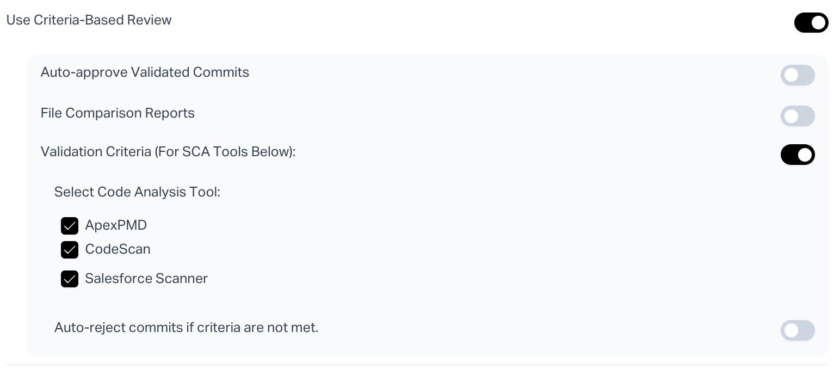Click the "Select Code Analysis Tool" heading
This screenshot has width=840, height=369.
pyautogui.click(x=137, y=192)
